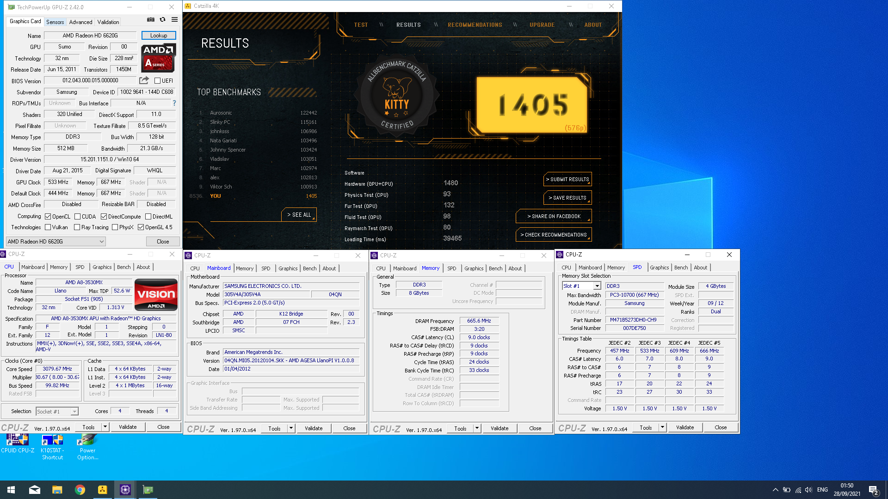The width and height of the screenshot is (888, 499).
Task: Toggle the CUDA checkbox
Action: point(77,216)
